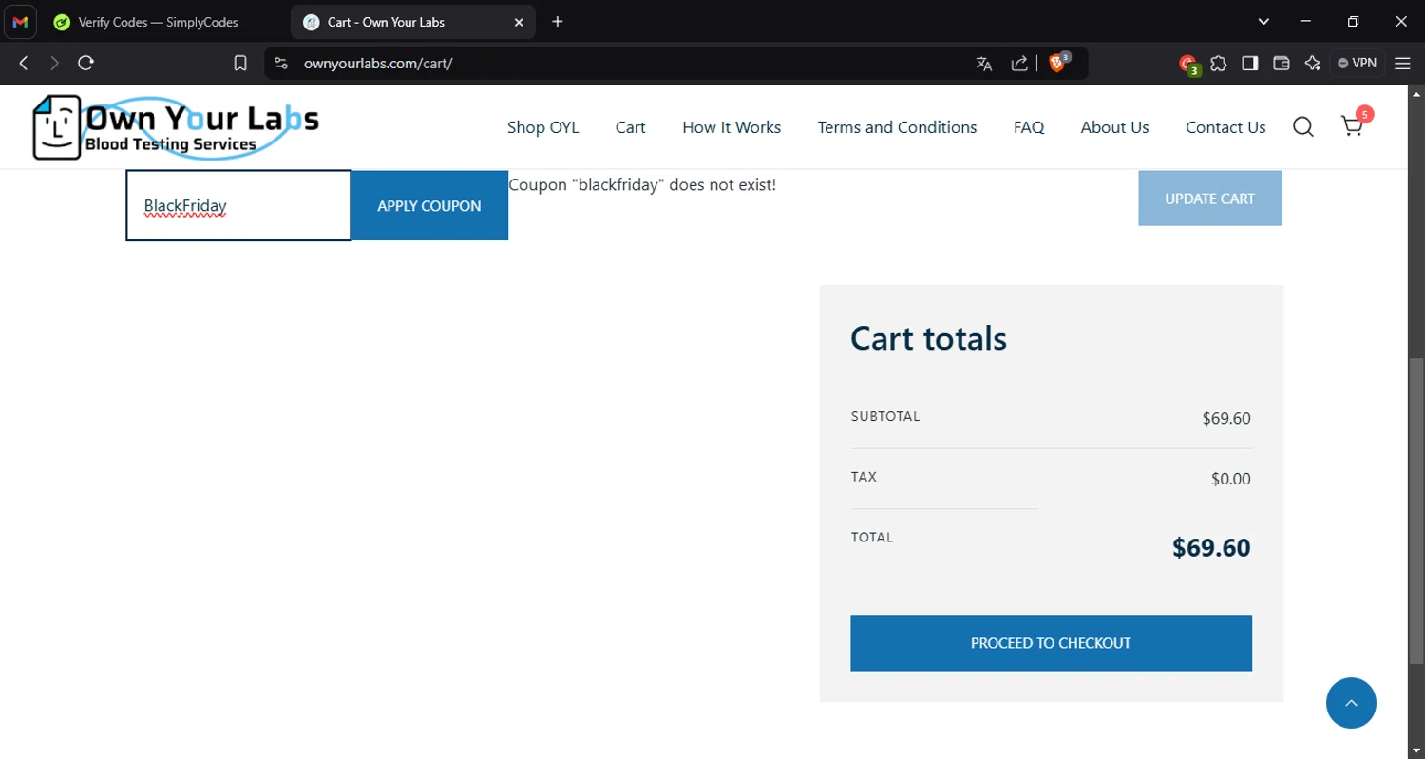The width and height of the screenshot is (1425, 759).
Task: Go back to previous page
Action: pos(24,64)
